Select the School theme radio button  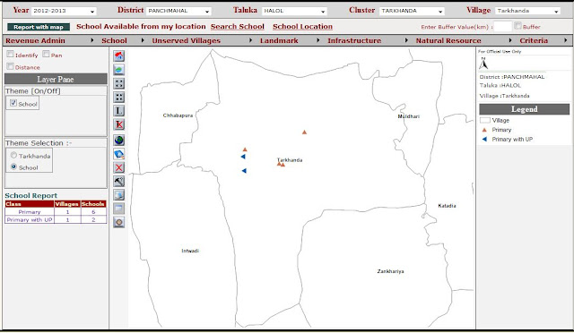point(14,166)
